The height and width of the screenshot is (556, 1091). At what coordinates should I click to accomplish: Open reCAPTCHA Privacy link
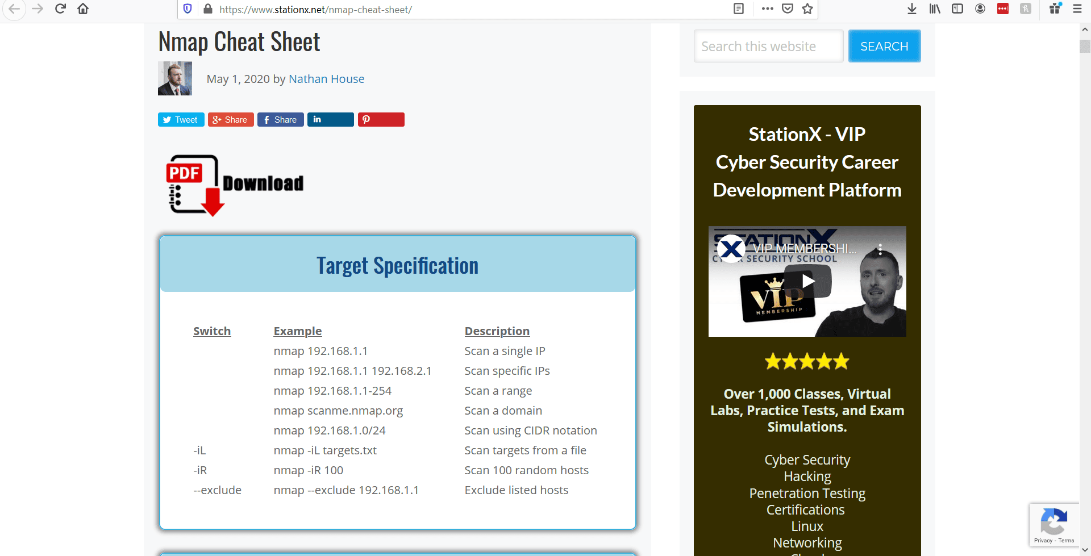click(1043, 541)
